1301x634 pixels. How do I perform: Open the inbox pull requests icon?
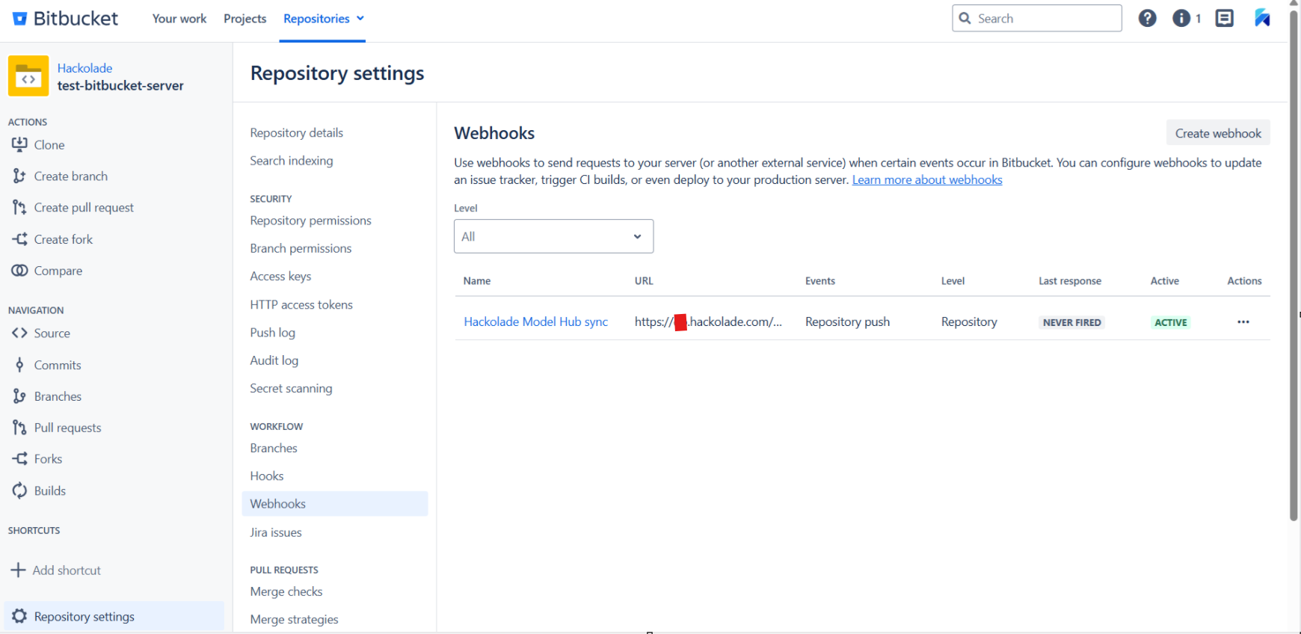pos(1225,18)
